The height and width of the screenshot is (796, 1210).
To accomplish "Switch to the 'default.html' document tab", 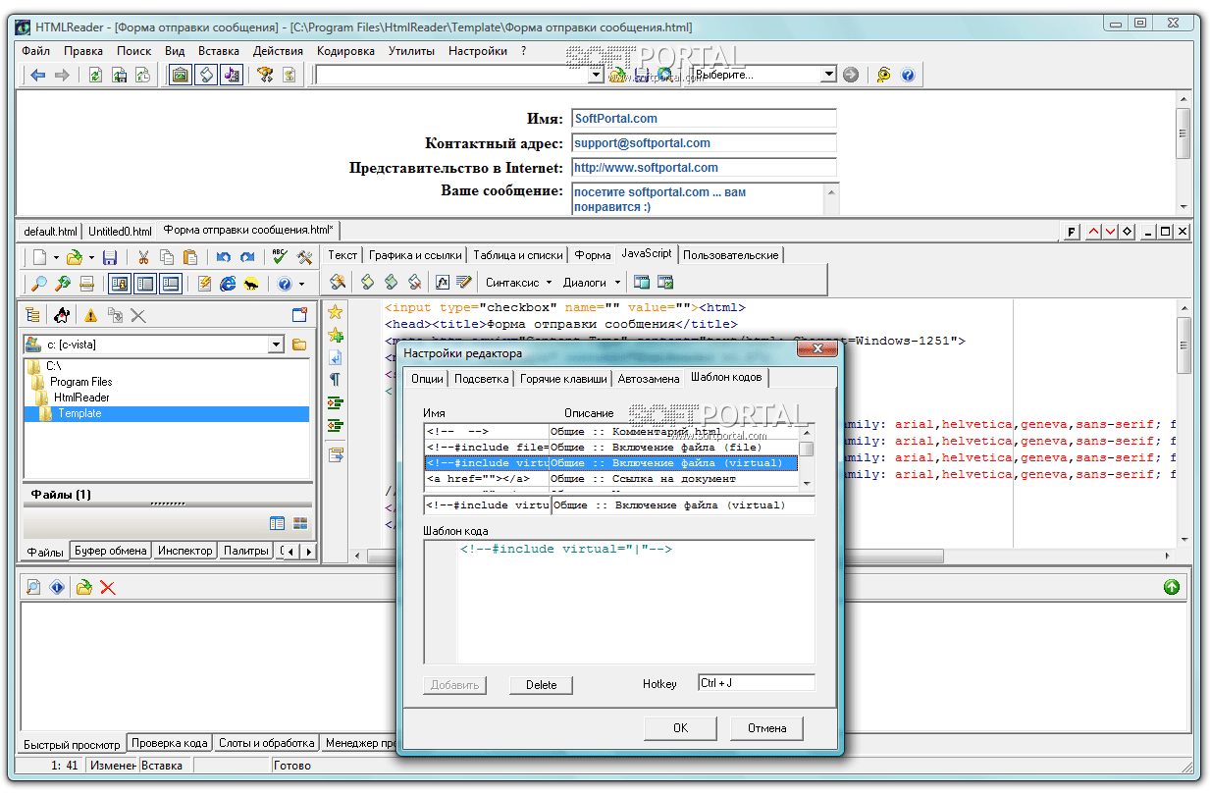I will click(x=51, y=232).
